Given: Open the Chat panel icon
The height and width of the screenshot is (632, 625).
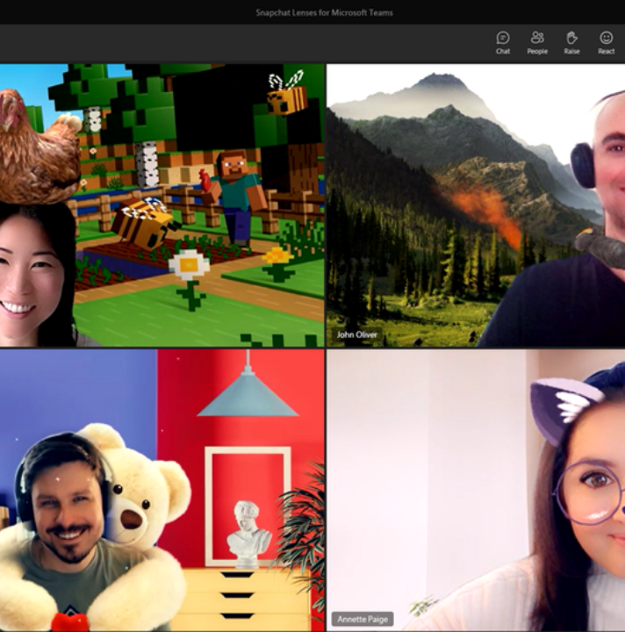Looking at the screenshot, I should [x=502, y=42].
